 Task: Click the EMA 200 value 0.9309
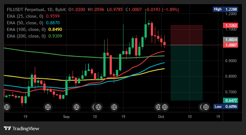pos(55,36)
